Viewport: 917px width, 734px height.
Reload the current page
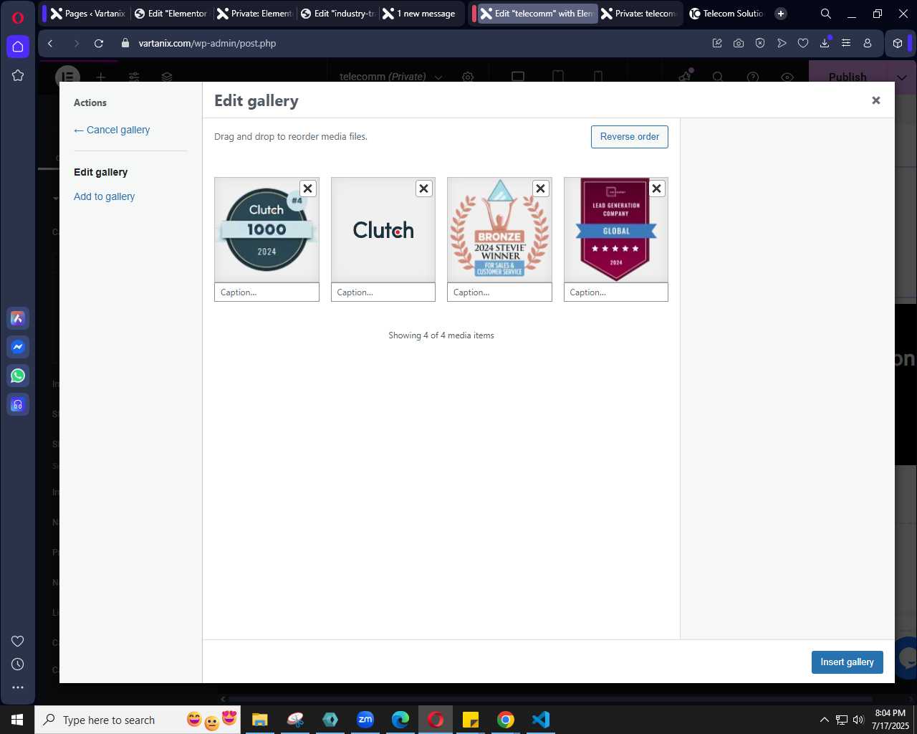(99, 43)
